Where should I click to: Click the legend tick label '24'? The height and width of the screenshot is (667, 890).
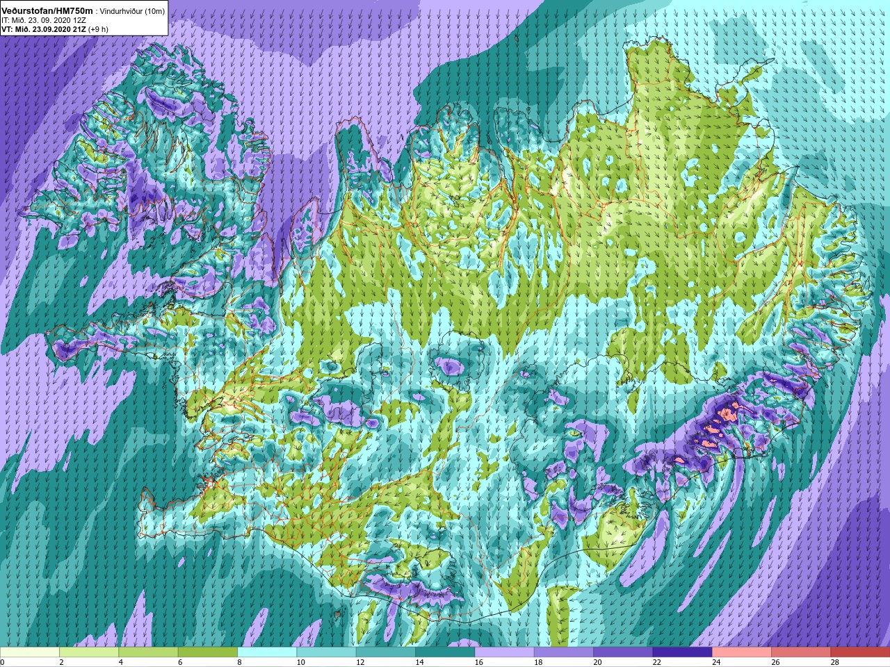tap(716, 662)
